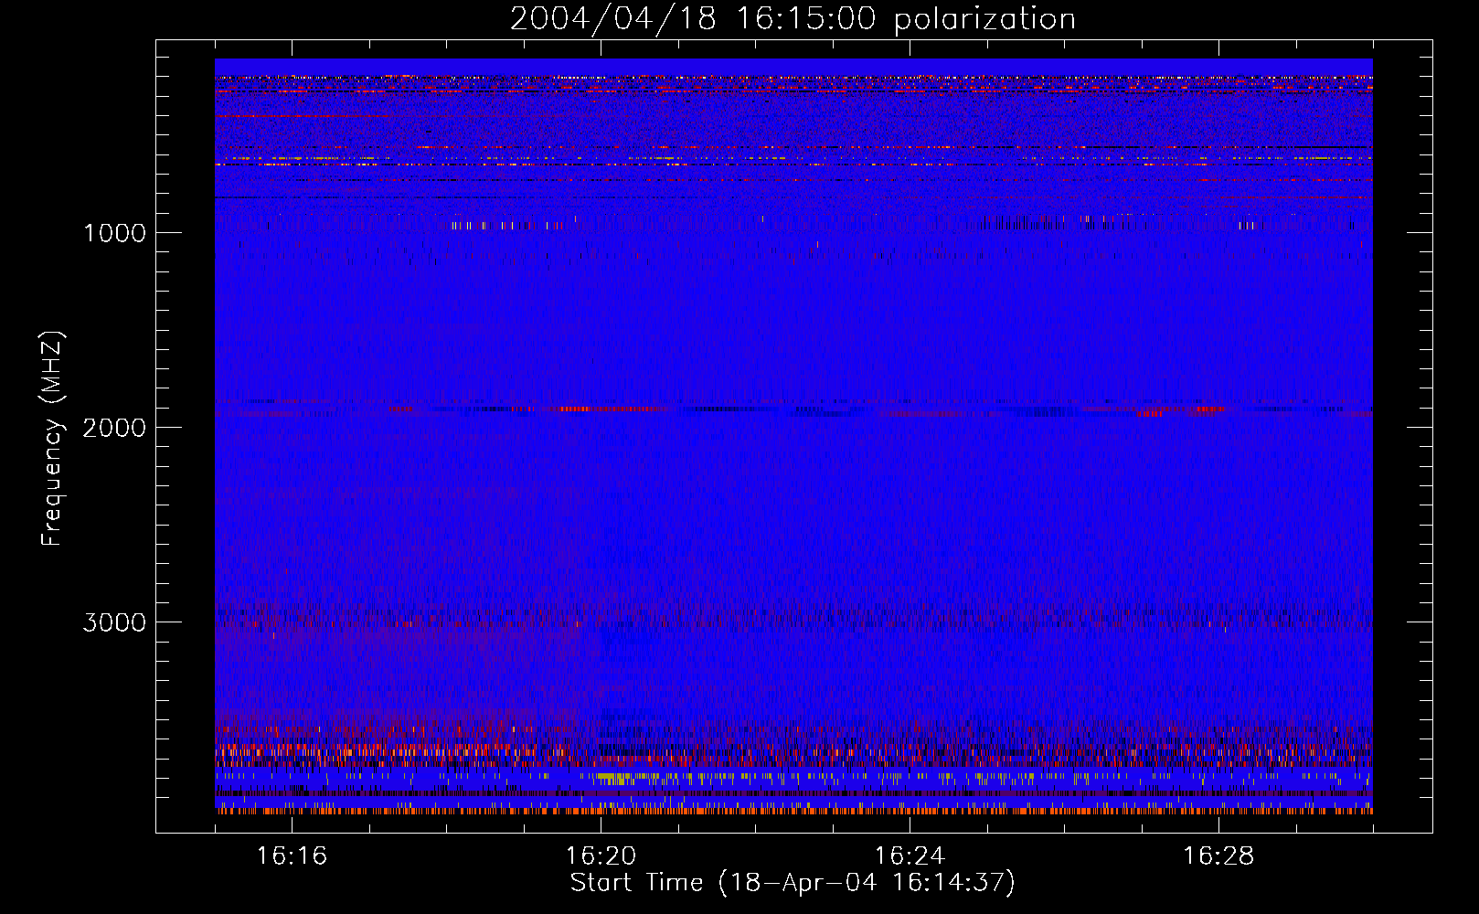
Task: Click the 16:28 time tick label
Action: (x=1218, y=856)
